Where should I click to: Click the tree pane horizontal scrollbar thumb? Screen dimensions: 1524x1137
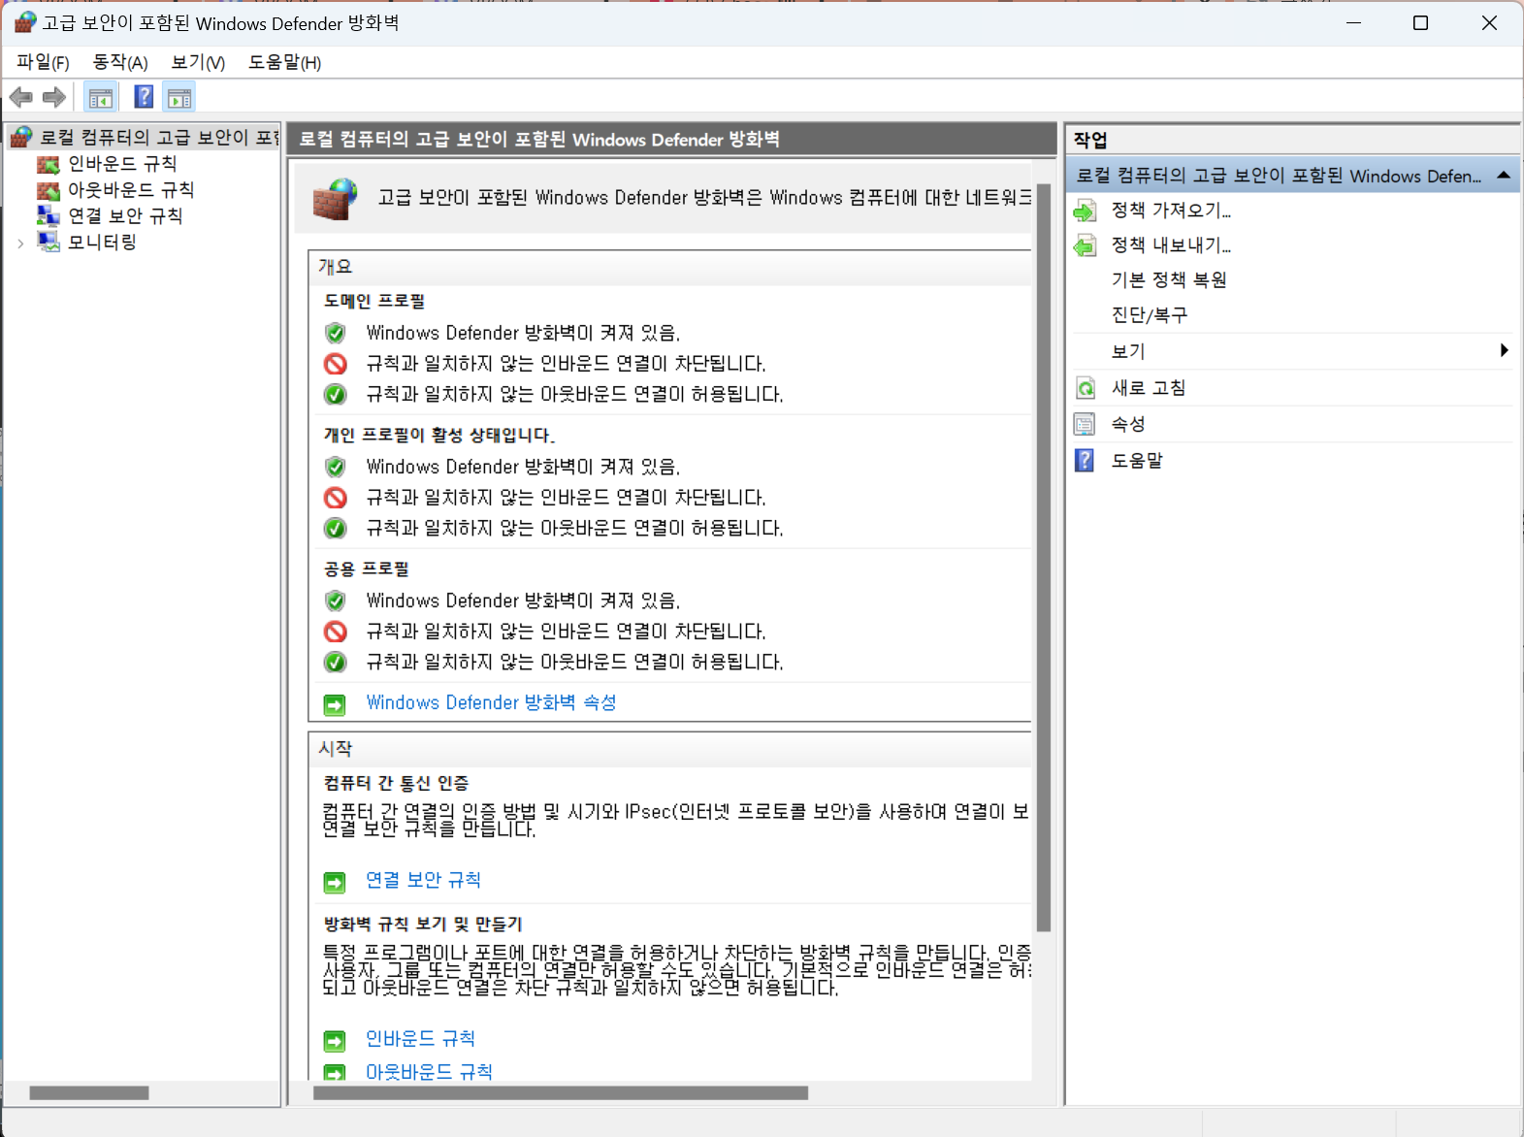[x=89, y=1093]
